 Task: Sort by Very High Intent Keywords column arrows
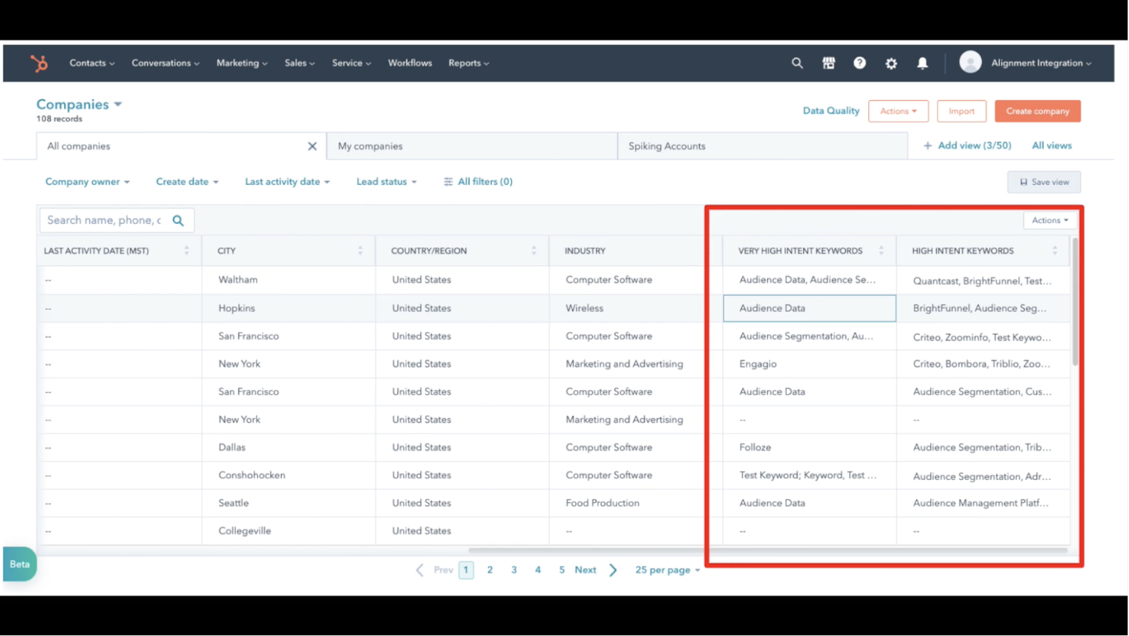point(882,251)
